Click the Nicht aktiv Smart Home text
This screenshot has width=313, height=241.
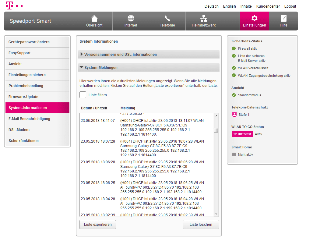click(245, 154)
